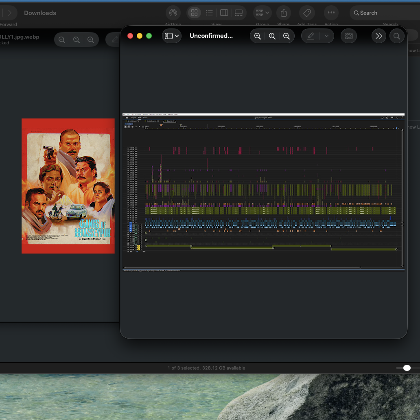Expand the Markup tool options chevron
The image size is (420, 420).
326,36
